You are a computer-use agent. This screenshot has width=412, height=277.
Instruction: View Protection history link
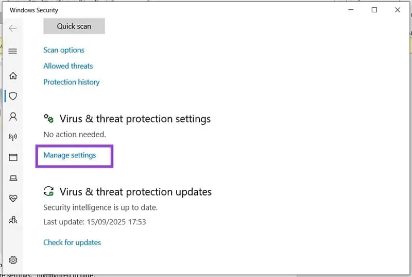point(72,82)
